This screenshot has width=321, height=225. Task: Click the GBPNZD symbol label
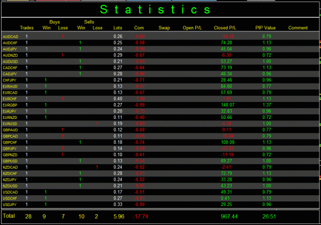click(x=10, y=155)
